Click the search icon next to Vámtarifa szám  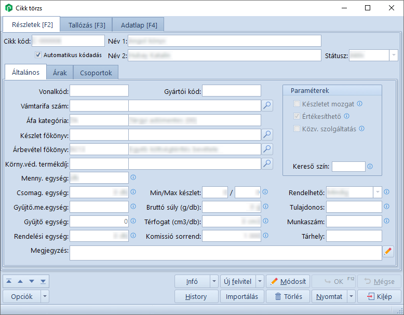(267, 106)
